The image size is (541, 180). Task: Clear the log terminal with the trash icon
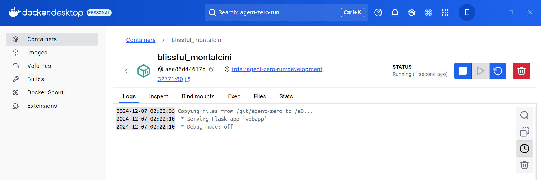point(524,165)
